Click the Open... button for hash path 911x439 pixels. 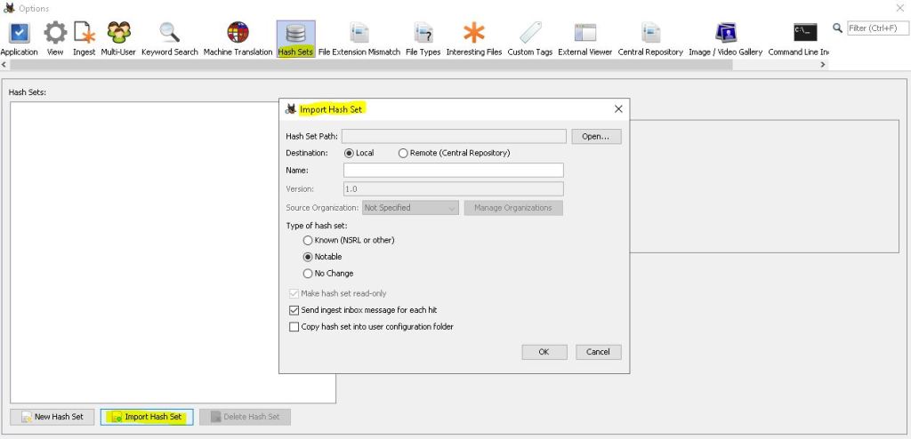(595, 137)
